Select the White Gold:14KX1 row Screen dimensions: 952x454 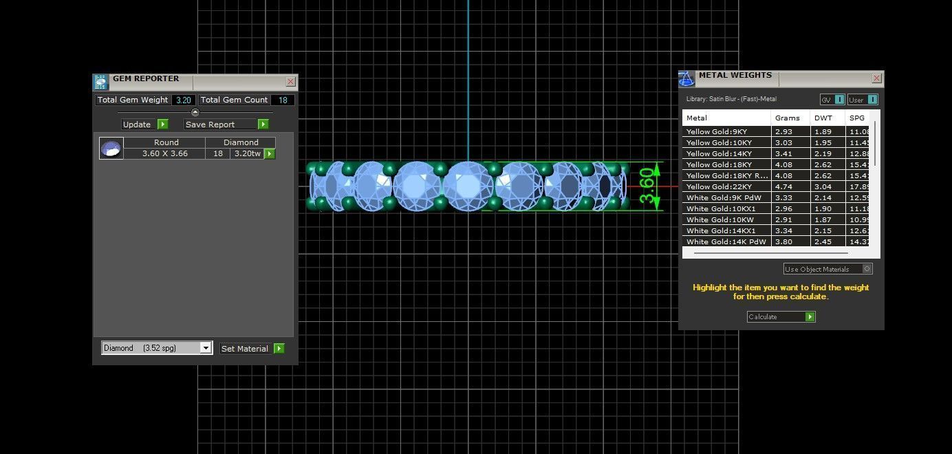coord(777,230)
